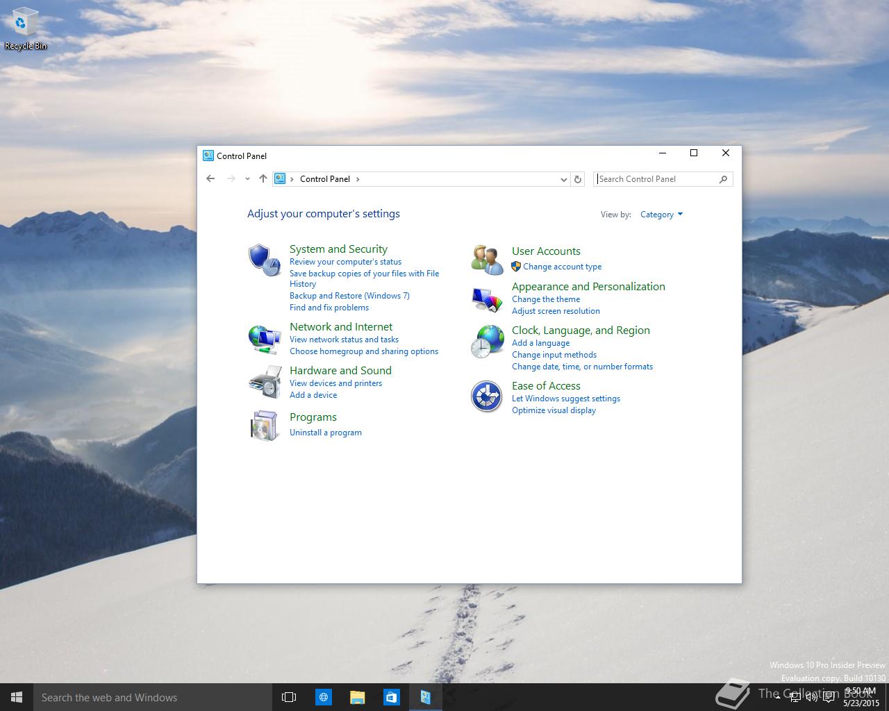Open System and Security heading
The width and height of the screenshot is (889, 711).
(x=338, y=249)
